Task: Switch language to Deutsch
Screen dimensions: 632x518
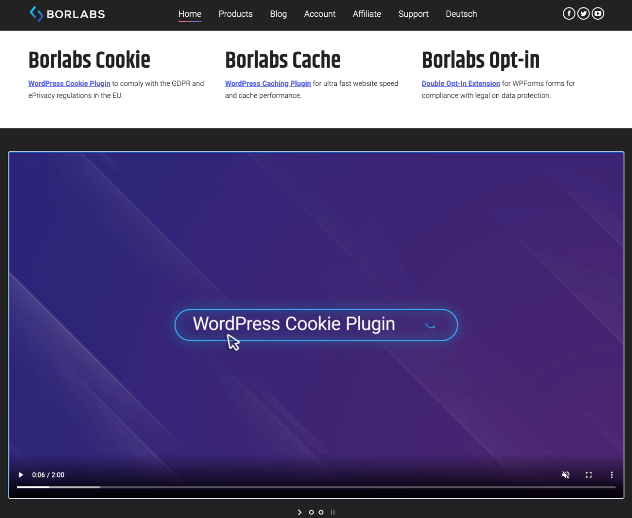Action: pos(461,14)
